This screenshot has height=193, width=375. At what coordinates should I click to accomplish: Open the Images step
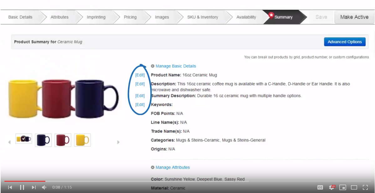(162, 17)
